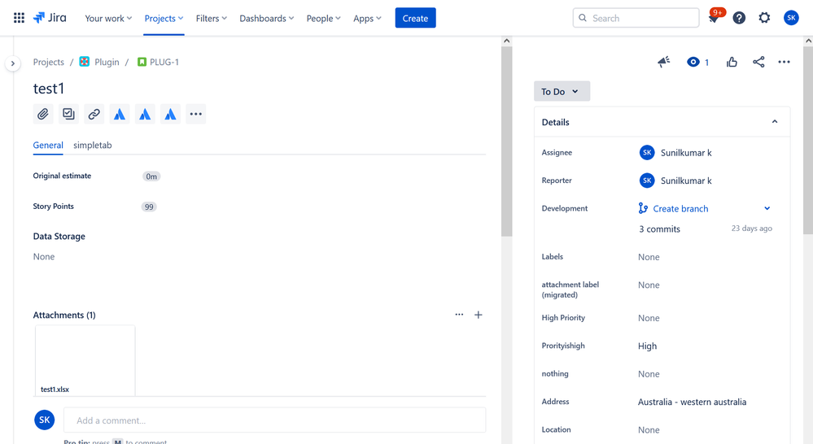
Task: Click the PLUG-1 issue type icon
Action: tap(142, 62)
